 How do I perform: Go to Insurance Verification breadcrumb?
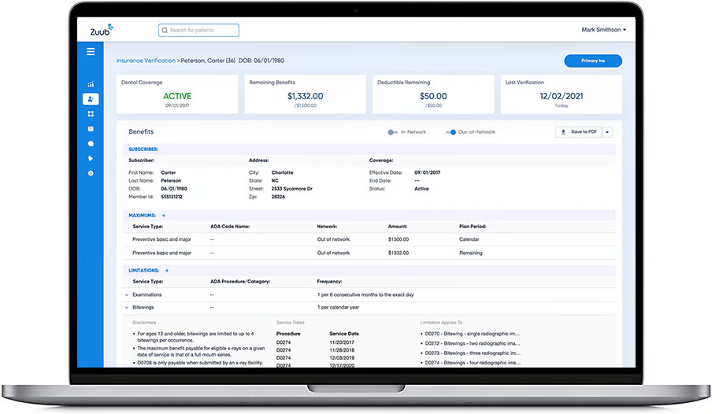[146, 61]
